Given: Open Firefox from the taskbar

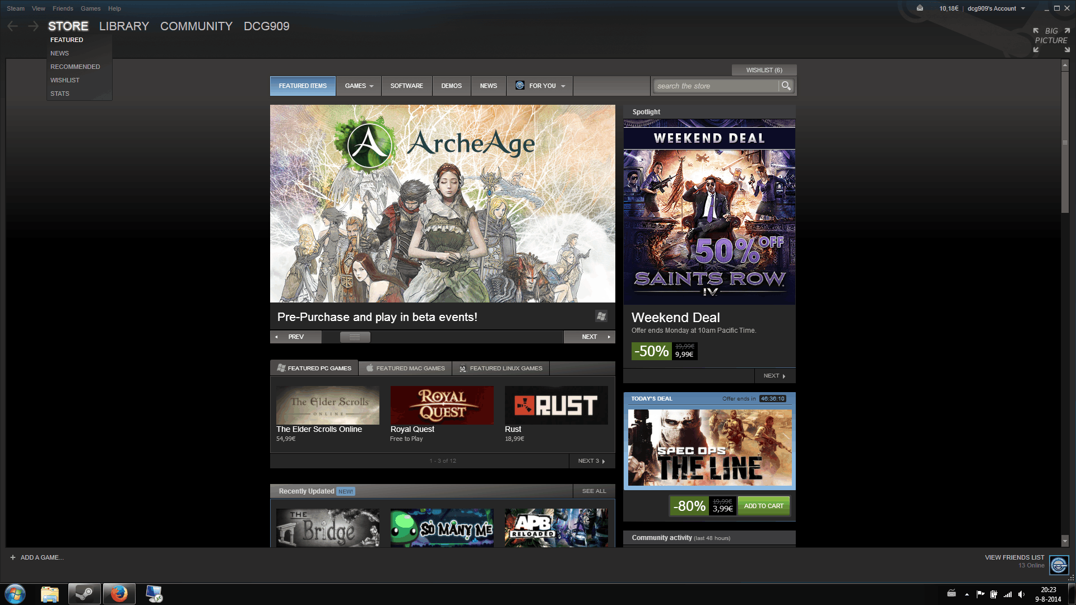Looking at the screenshot, I should (x=119, y=594).
